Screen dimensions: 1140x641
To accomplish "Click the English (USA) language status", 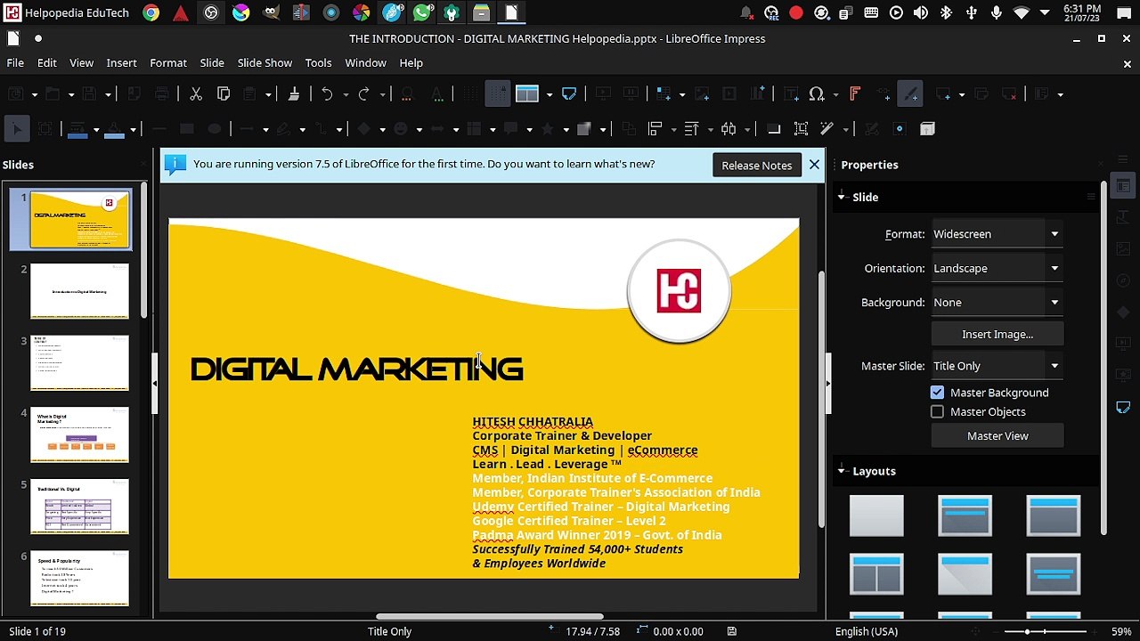I will click(x=866, y=631).
